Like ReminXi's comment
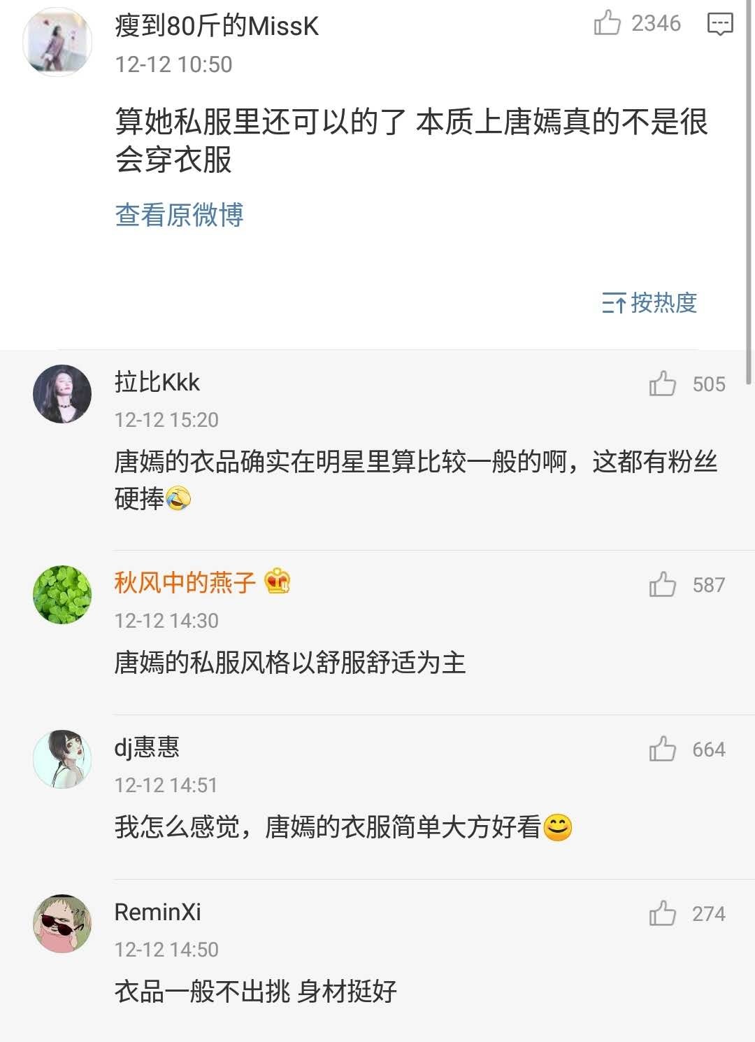Screen dimensions: 755x1042 (x=662, y=913)
